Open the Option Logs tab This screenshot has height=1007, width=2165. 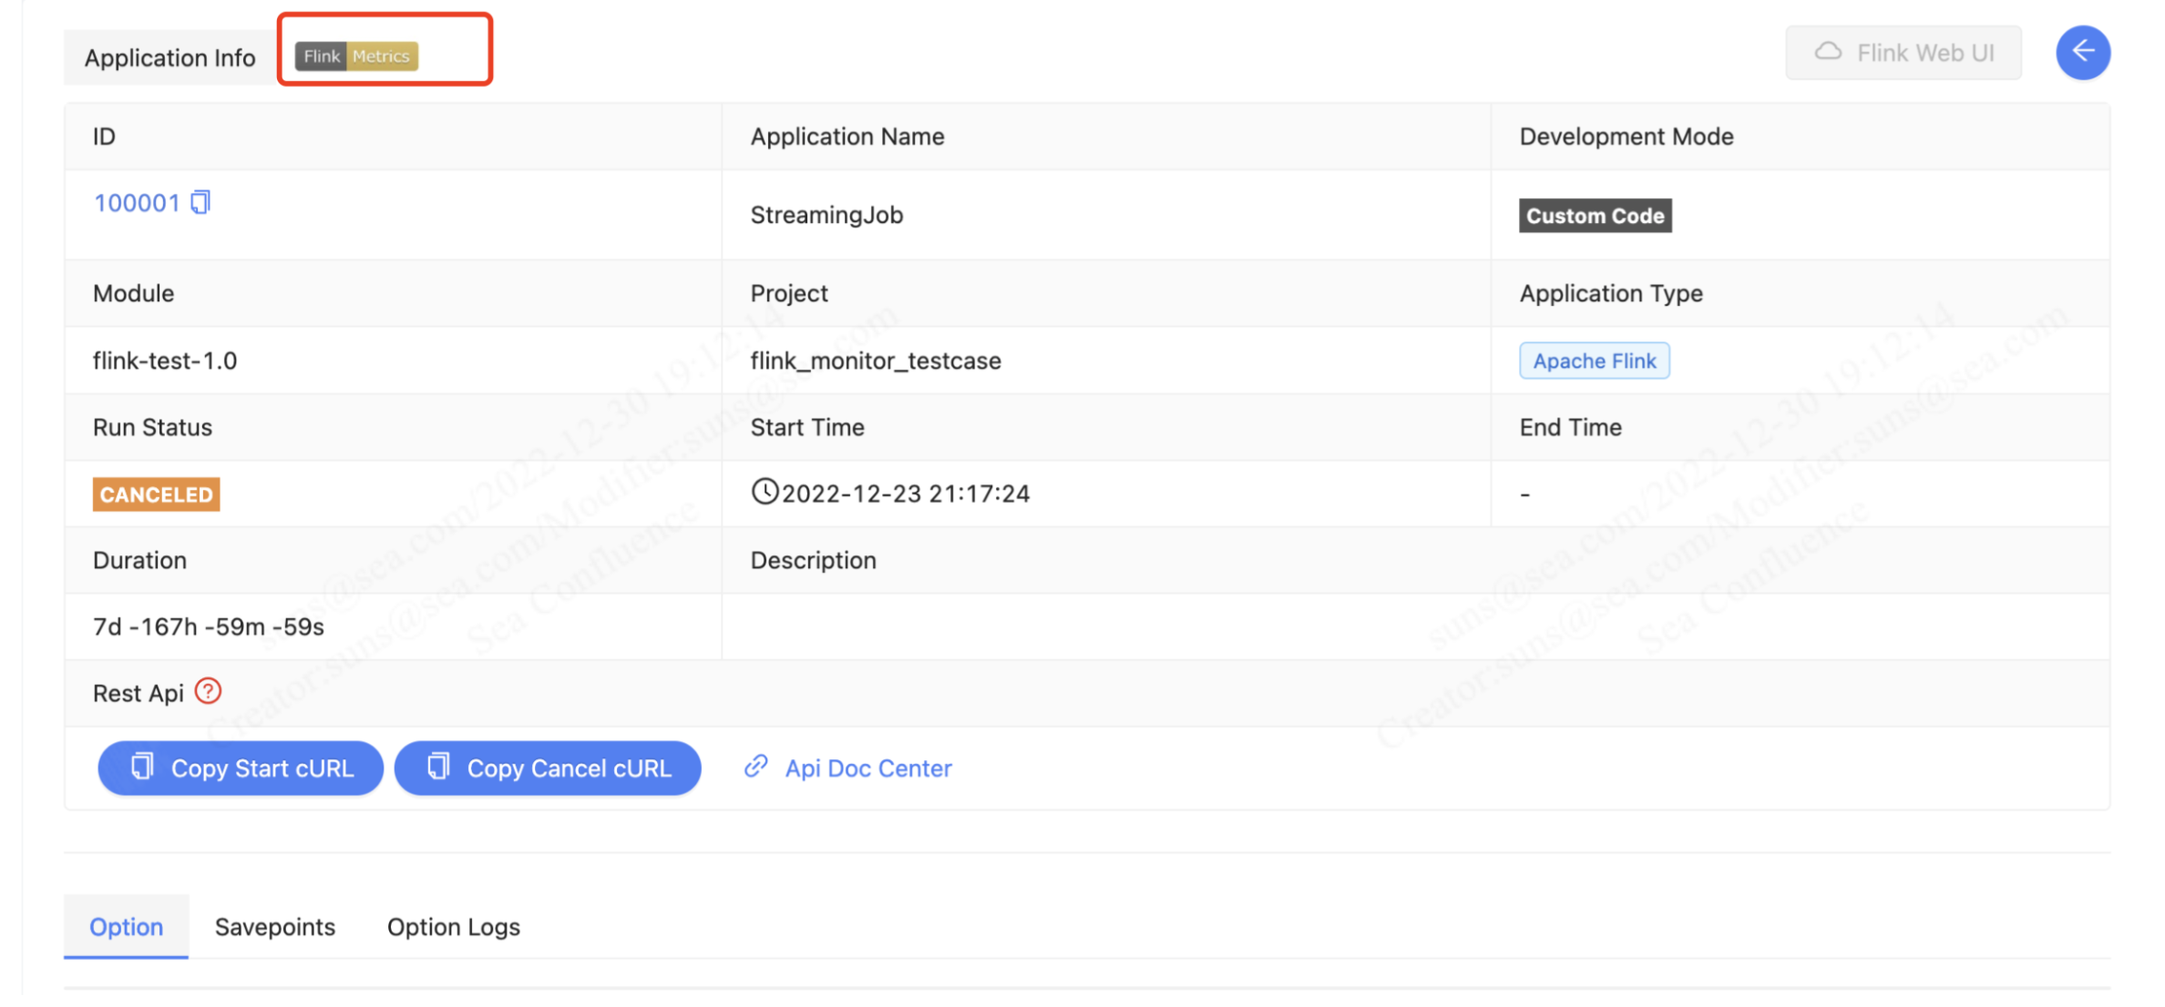(x=454, y=927)
